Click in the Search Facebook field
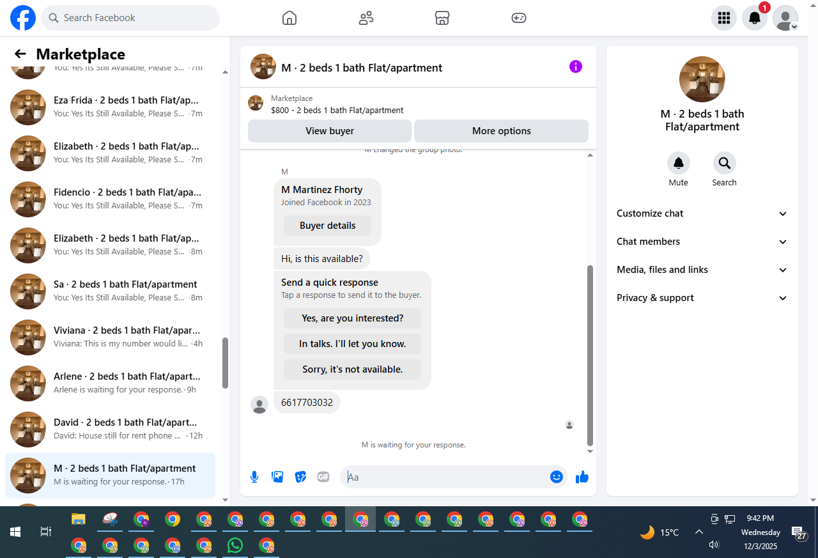This screenshot has width=818, height=558. pyautogui.click(x=130, y=18)
